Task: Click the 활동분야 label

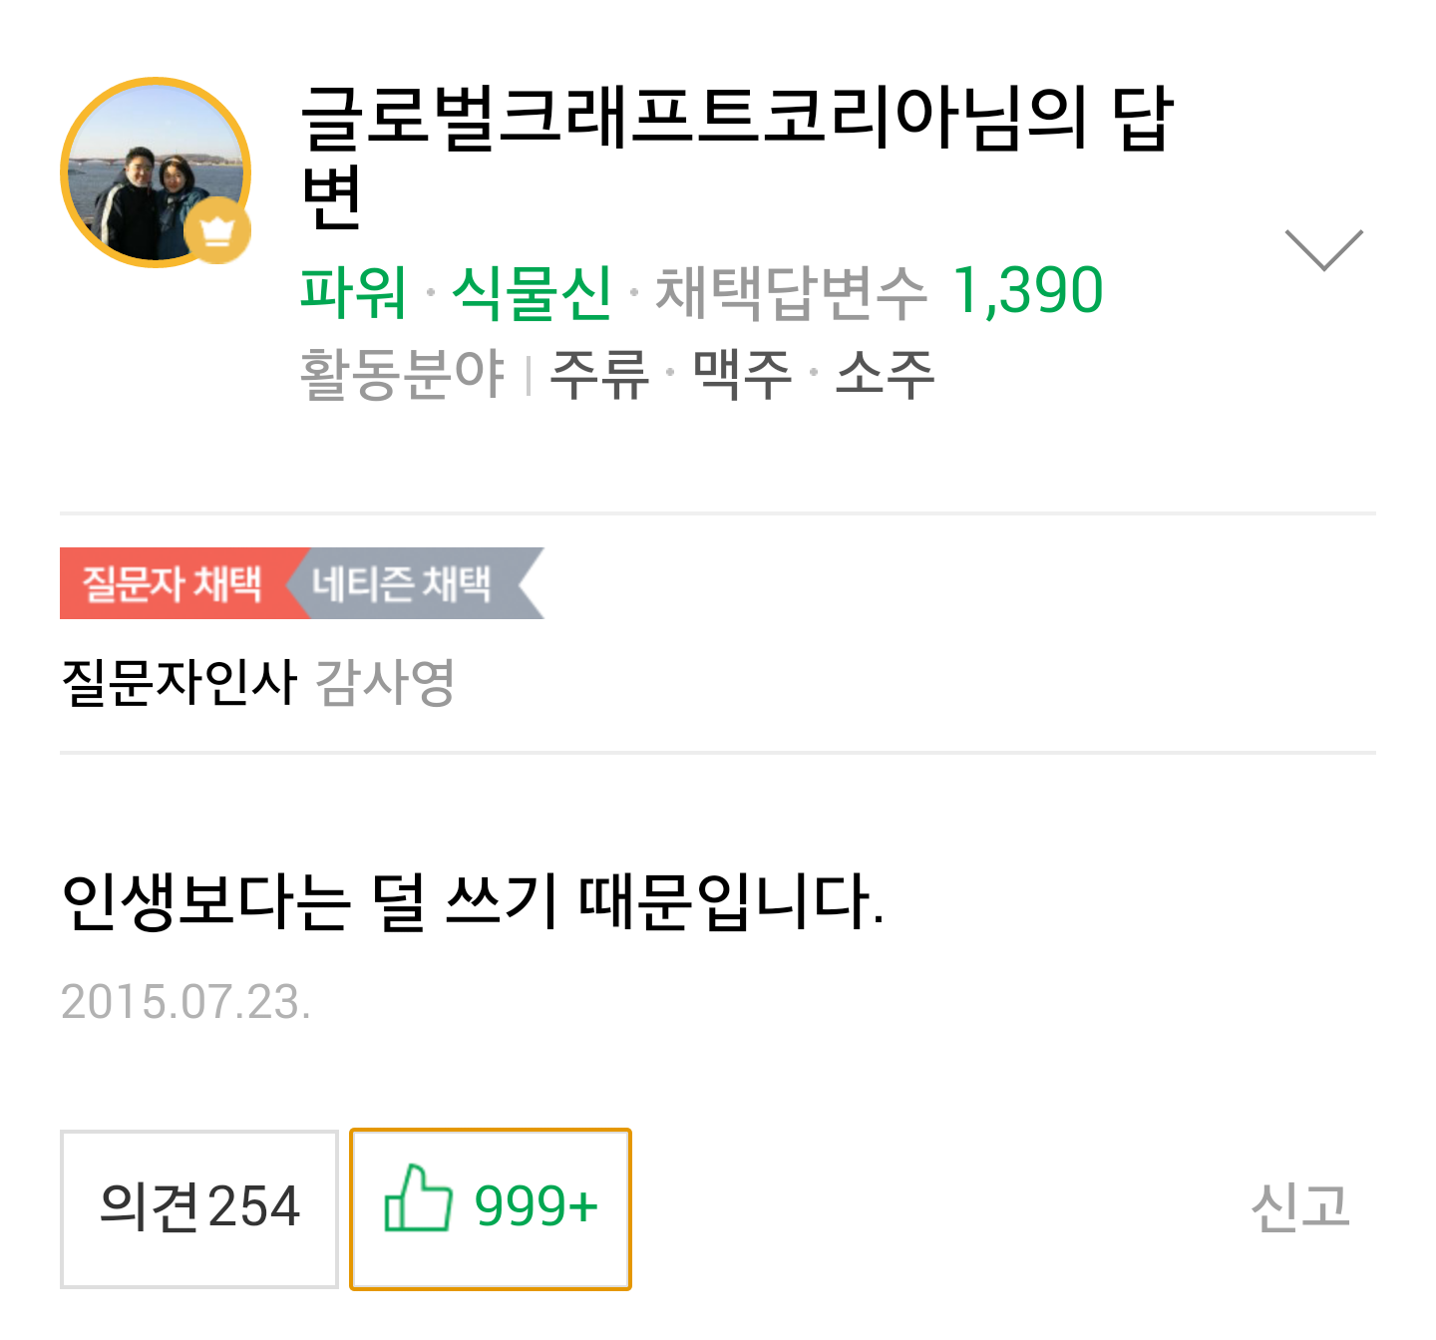Action: [402, 375]
